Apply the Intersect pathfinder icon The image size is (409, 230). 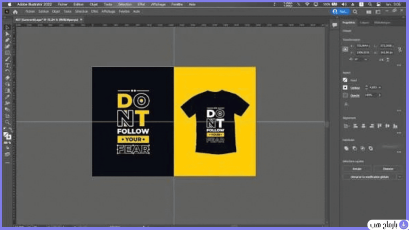(x=363, y=149)
